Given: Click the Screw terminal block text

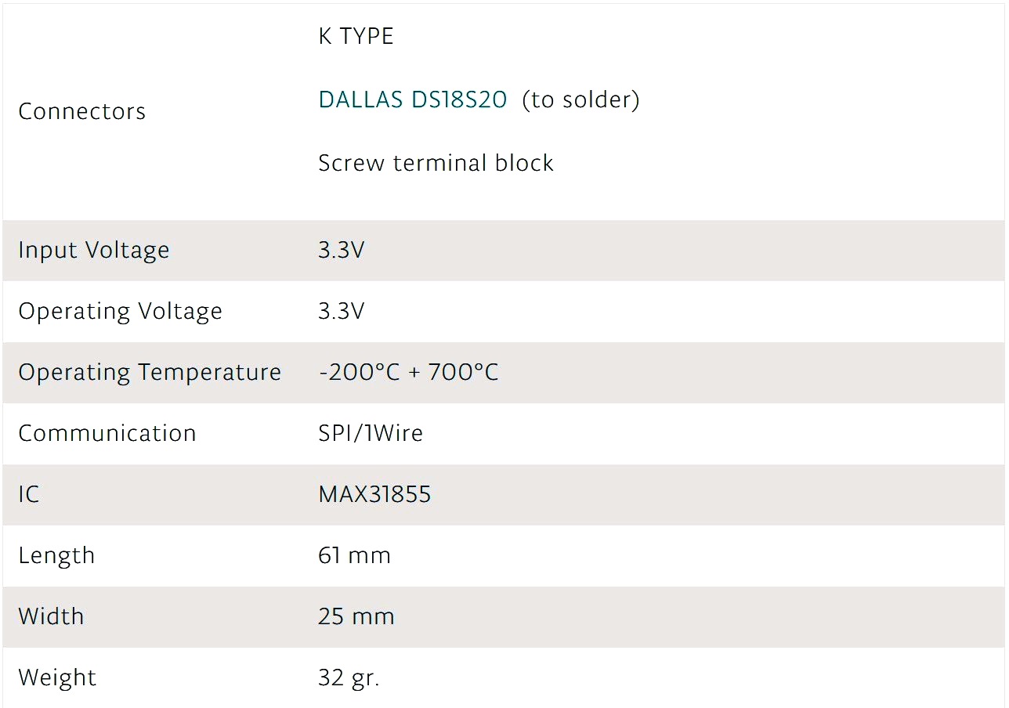Looking at the screenshot, I should tap(436, 163).
